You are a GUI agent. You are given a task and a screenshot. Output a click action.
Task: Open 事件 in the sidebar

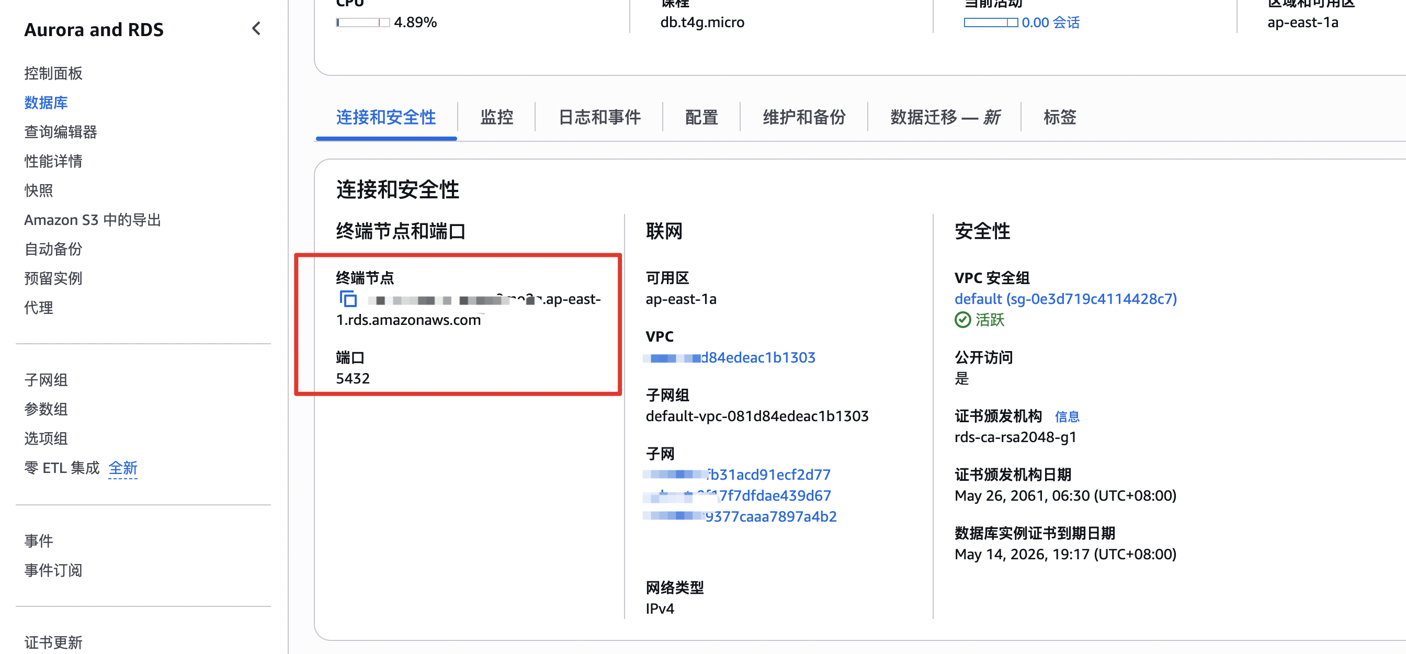tap(39, 541)
